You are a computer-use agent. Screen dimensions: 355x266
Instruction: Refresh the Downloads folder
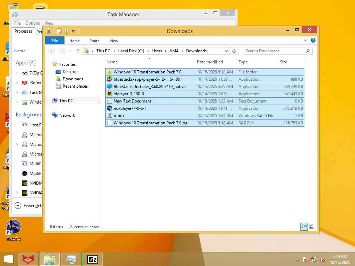click(234, 51)
